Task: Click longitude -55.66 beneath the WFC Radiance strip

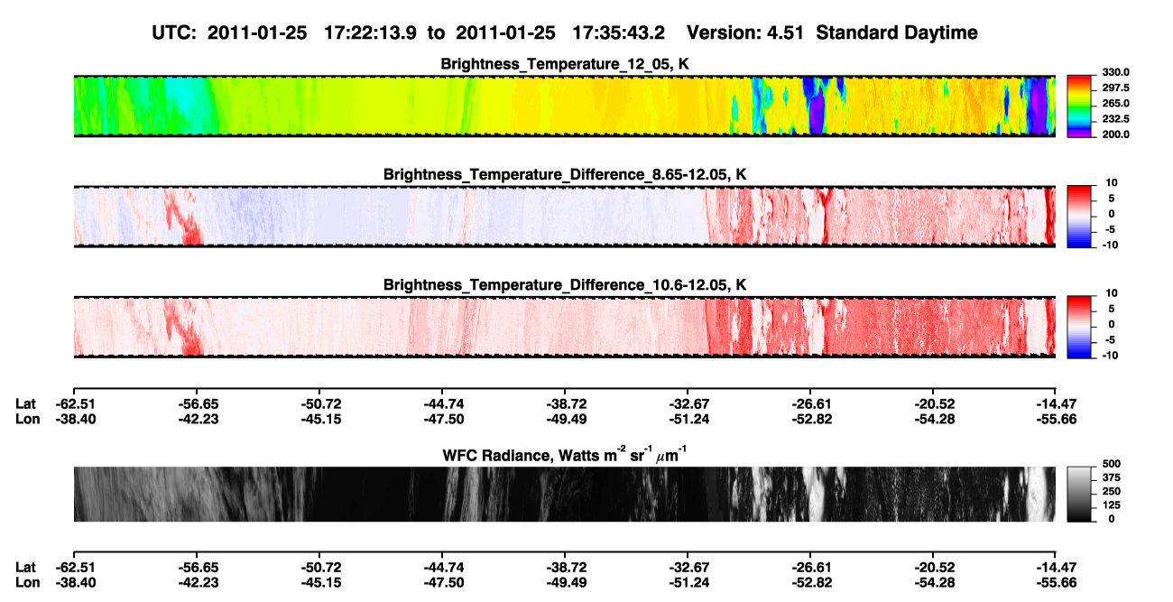Action: 1056,583
